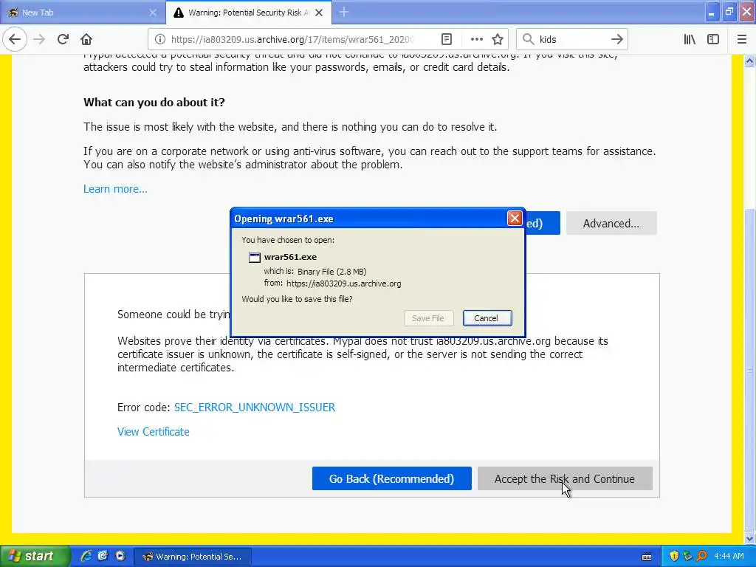Close the Warning: Potential Security Risk tab
Screen dimensions: 756x567
tap(319, 13)
